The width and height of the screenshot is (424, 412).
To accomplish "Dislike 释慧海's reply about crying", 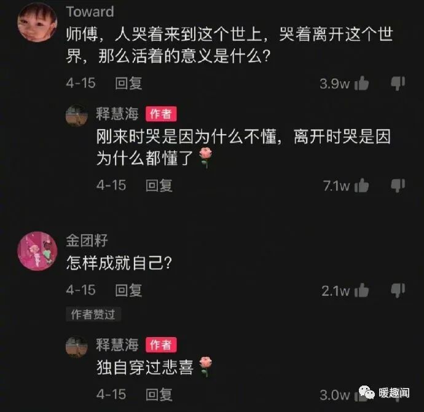I will (398, 186).
